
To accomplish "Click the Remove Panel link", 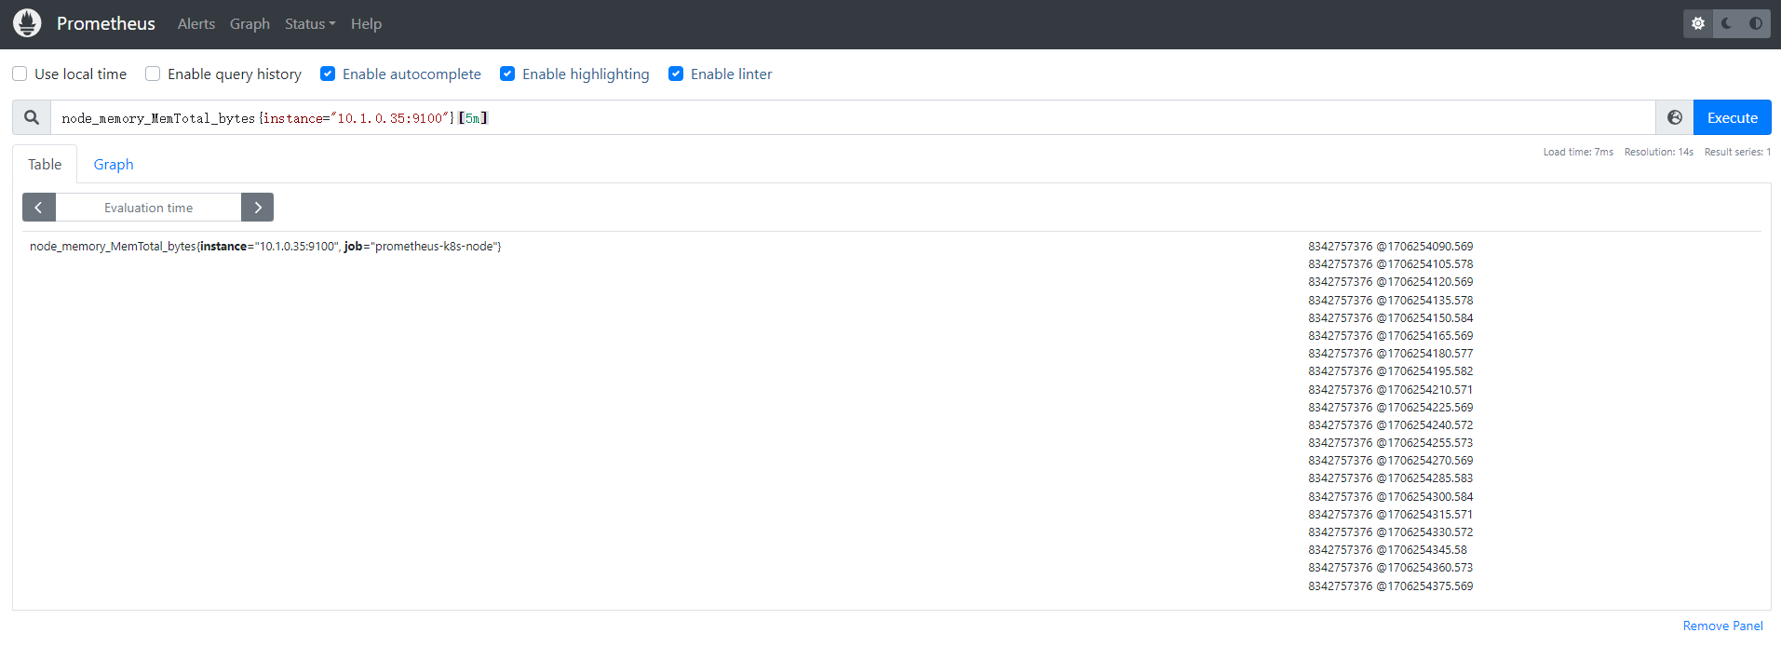I will click(x=1722, y=626).
